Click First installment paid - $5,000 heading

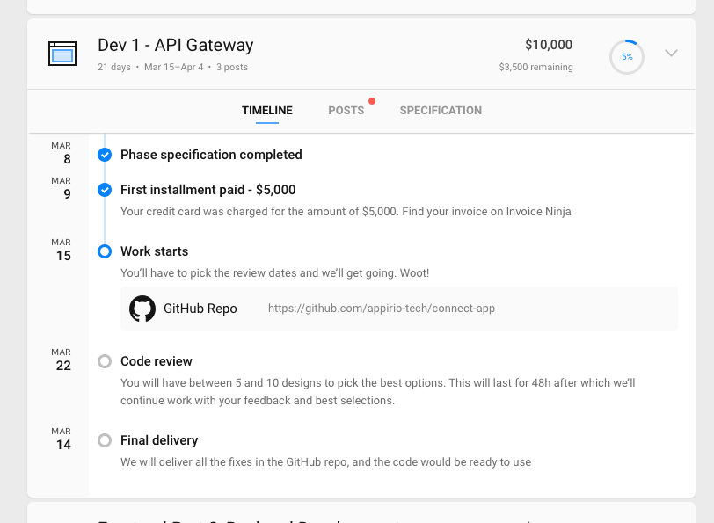coord(208,190)
